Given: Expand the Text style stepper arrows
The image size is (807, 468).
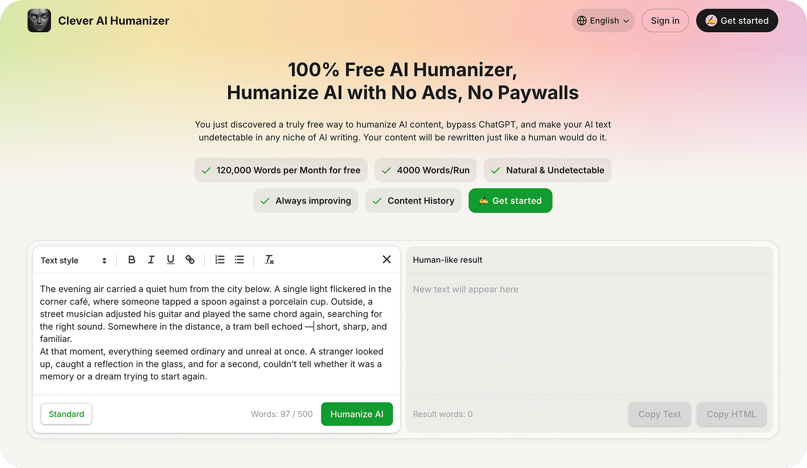Looking at the screenshot, I should tap(104, 260).
